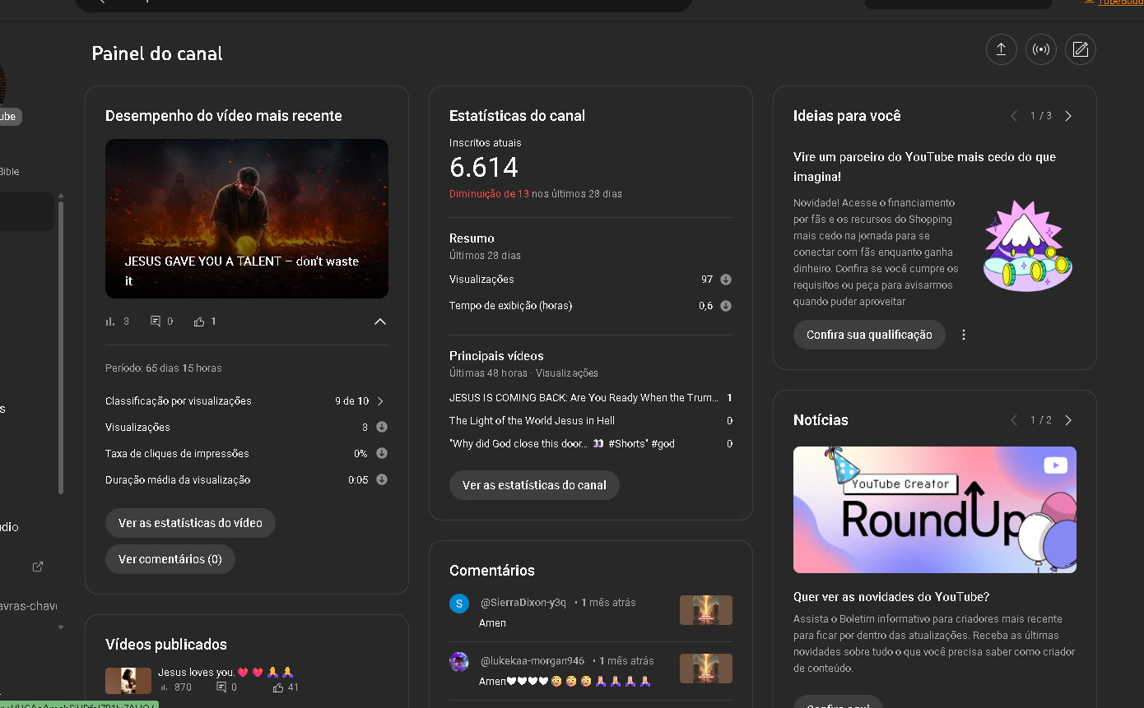
Task: Click Jesus loves you published video title
Action: [x=226, y=673]
